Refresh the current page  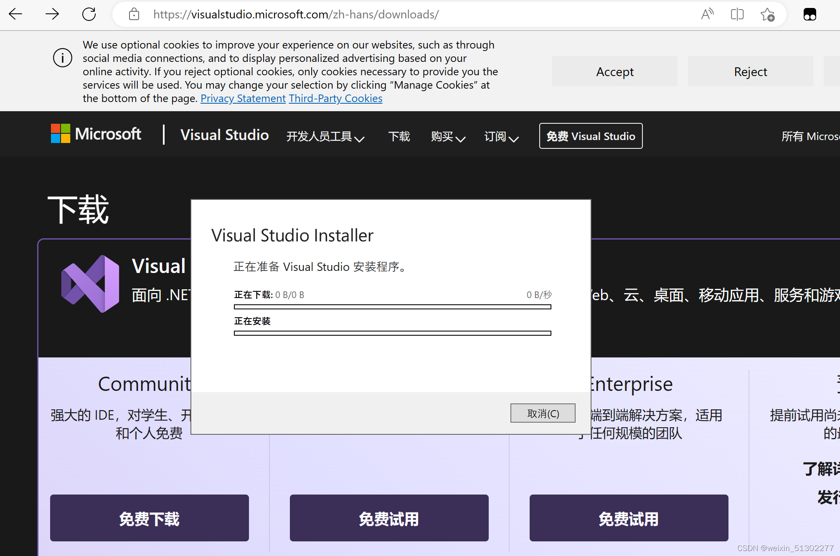(89, 14)
